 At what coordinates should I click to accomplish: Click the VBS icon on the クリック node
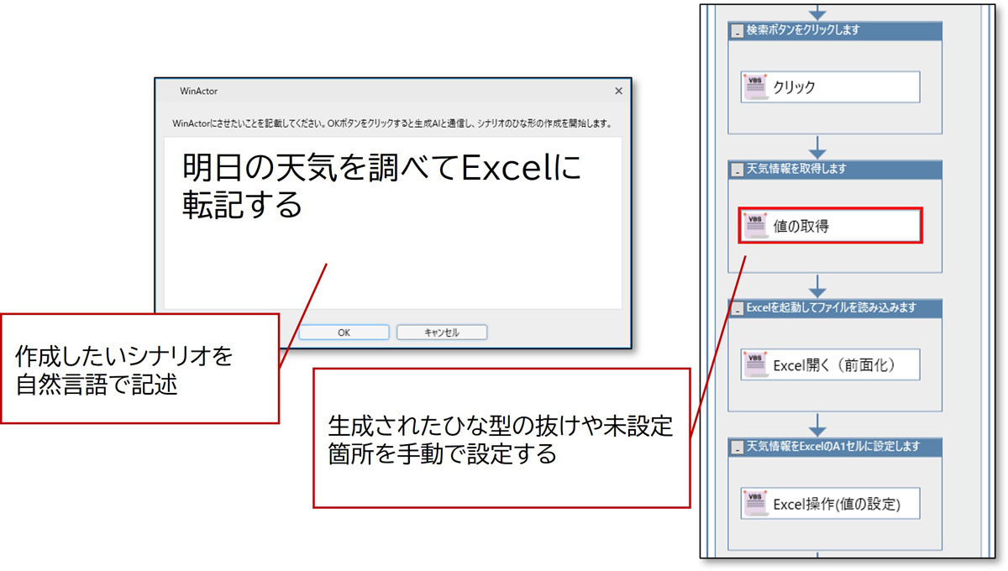754,86
